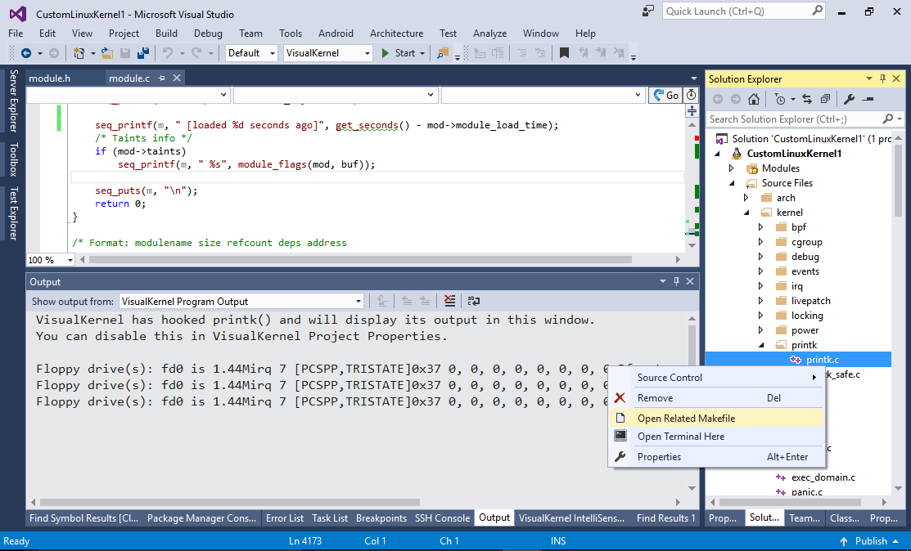
Task: Open the Architecture menu
Action: (396, 34)
